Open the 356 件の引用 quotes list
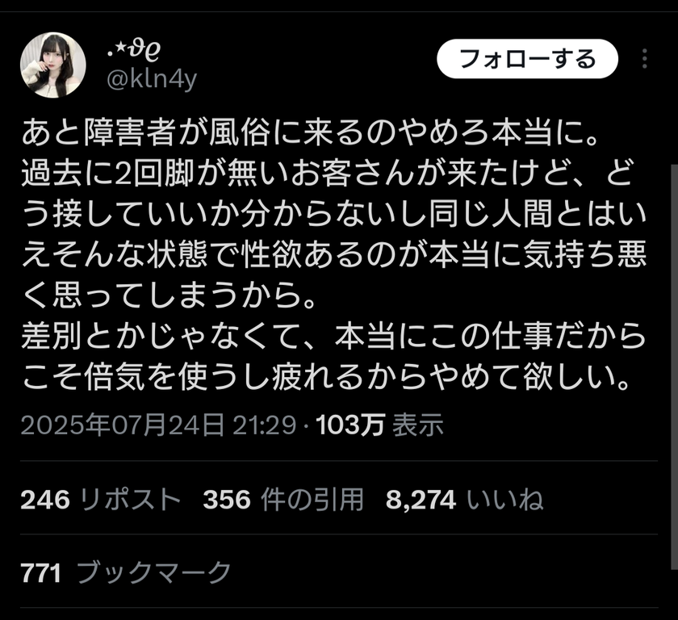Image resolution: width=678 pixels, height=620 pixels. (x=282, y=500)
